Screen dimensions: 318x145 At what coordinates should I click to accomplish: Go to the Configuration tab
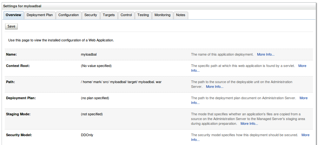click(x=69, y=15)
